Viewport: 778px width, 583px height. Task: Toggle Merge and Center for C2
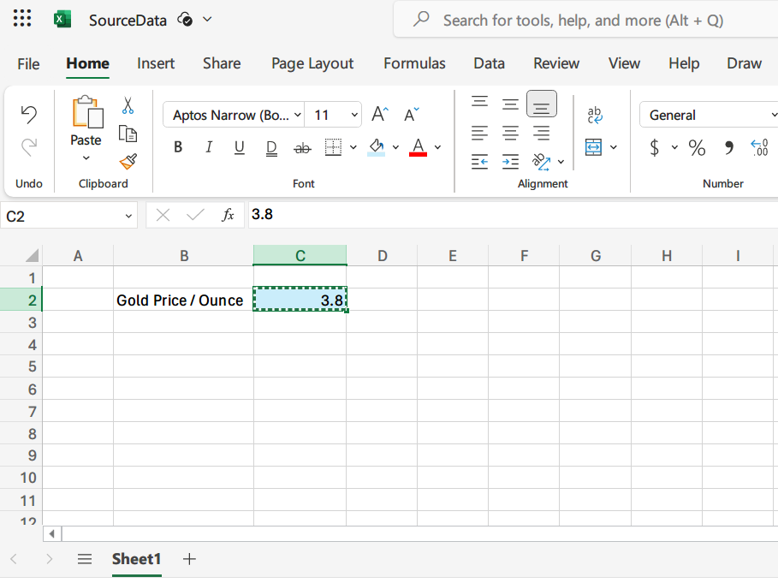coord(593,147)
